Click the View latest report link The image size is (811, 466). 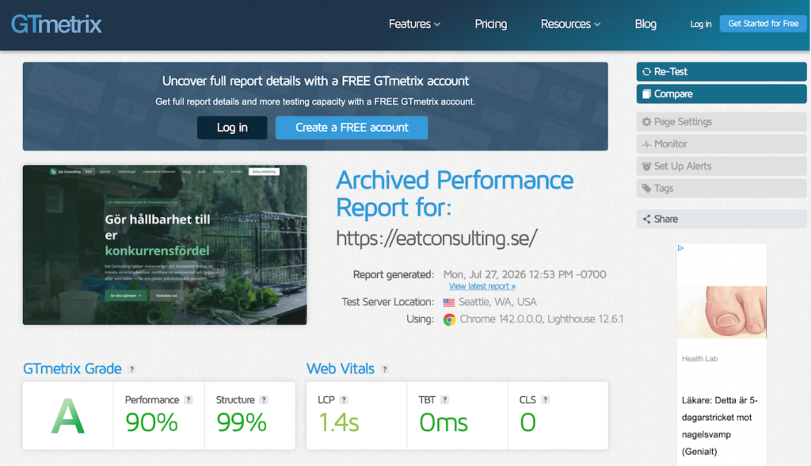click(482, 286)
